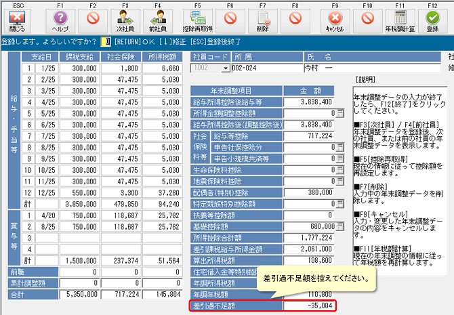The width and height of the screenshot is (454, 315).
Task: Run 年税額計算 from the toolbar
Action: coord(400,20)
